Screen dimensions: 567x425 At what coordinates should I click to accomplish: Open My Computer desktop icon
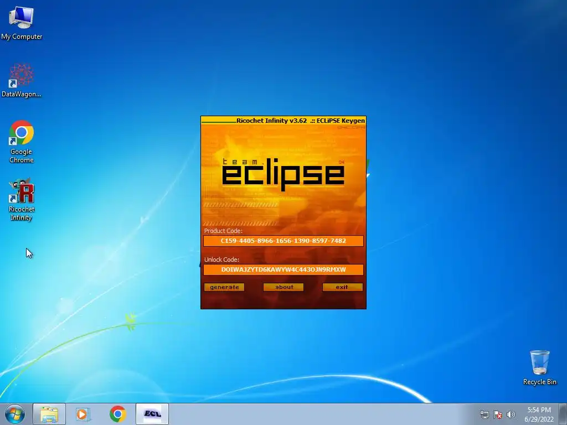click(22, 22)
